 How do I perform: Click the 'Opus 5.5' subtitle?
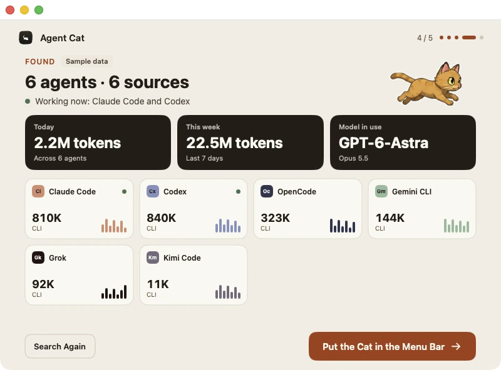353,158
